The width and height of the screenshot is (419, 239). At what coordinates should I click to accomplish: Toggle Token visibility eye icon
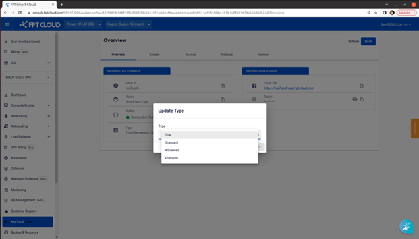tap(355, 99)
